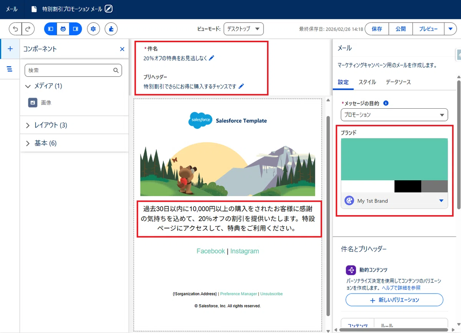Screen dimensions: 461x333
Task: Toggle the right panel visibility
Action: pos(75,29)
